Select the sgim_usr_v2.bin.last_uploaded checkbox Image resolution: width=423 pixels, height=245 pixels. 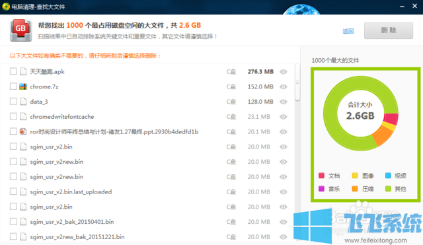click(13, 192)
